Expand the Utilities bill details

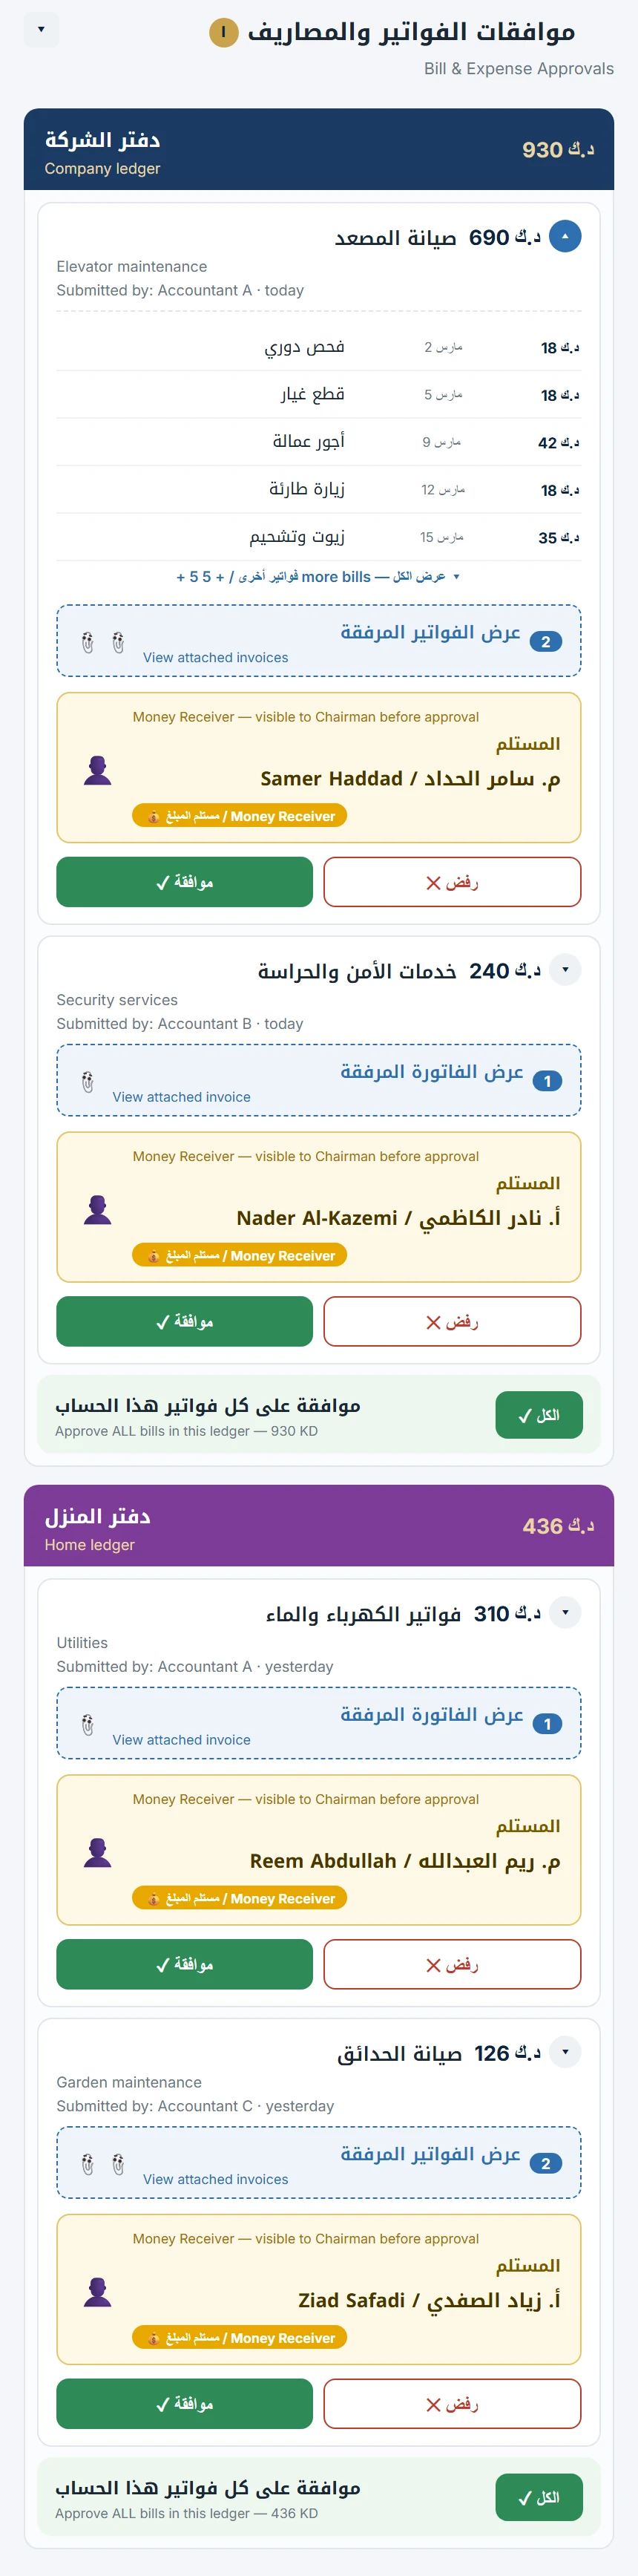pos(565,1613)
